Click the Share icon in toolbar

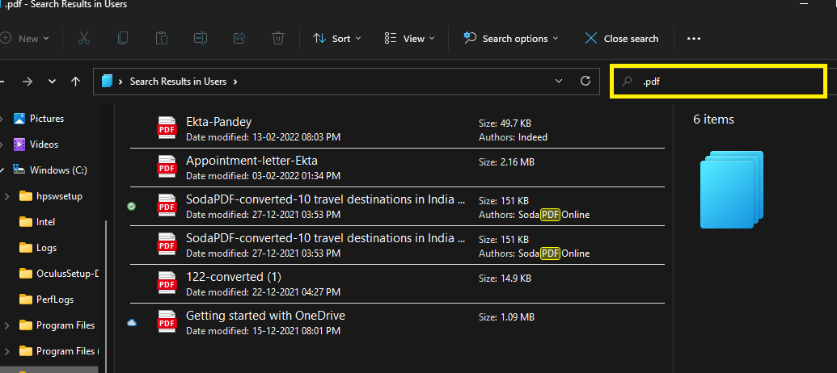pos(239,38)
